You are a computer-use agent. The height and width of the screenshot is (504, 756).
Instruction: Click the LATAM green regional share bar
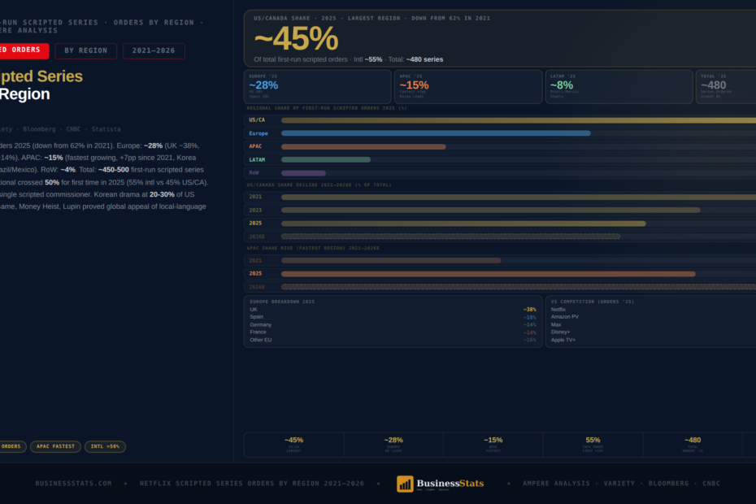(x=326, y=159)
